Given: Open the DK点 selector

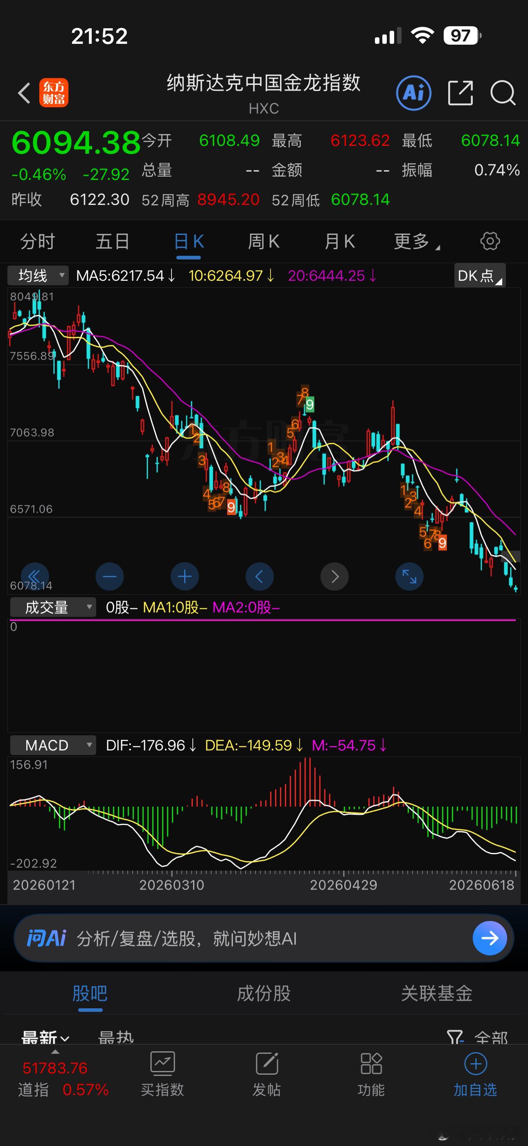Looking at the screenshot, I should click(480, 275).
